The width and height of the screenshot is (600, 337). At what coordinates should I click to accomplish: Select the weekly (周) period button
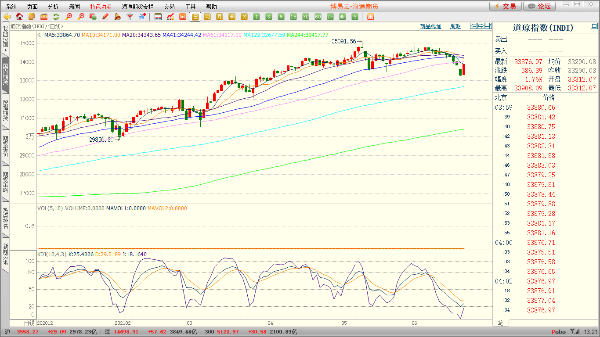pyautogui.click(x=207, y=17)
